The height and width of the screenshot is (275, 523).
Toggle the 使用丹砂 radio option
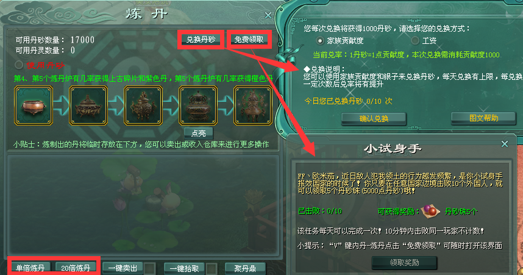(x=19, y=65)
